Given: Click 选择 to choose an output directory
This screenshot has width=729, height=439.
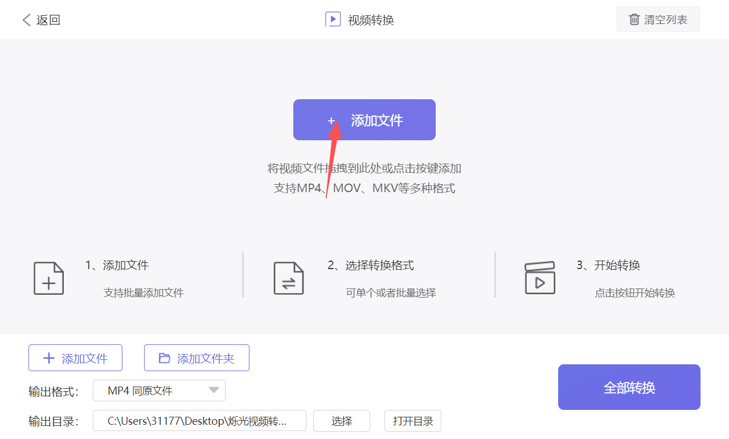Looking at the screenshot, I should [341, 421].
